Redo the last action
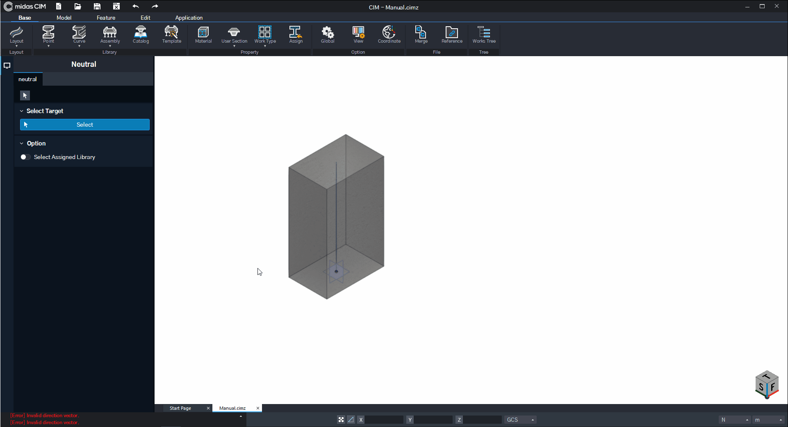The image size is (788, 427). [155, 7]
